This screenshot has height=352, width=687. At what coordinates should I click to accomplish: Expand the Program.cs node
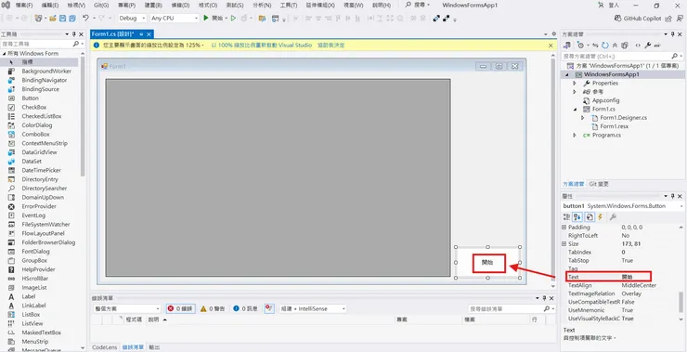575,135
